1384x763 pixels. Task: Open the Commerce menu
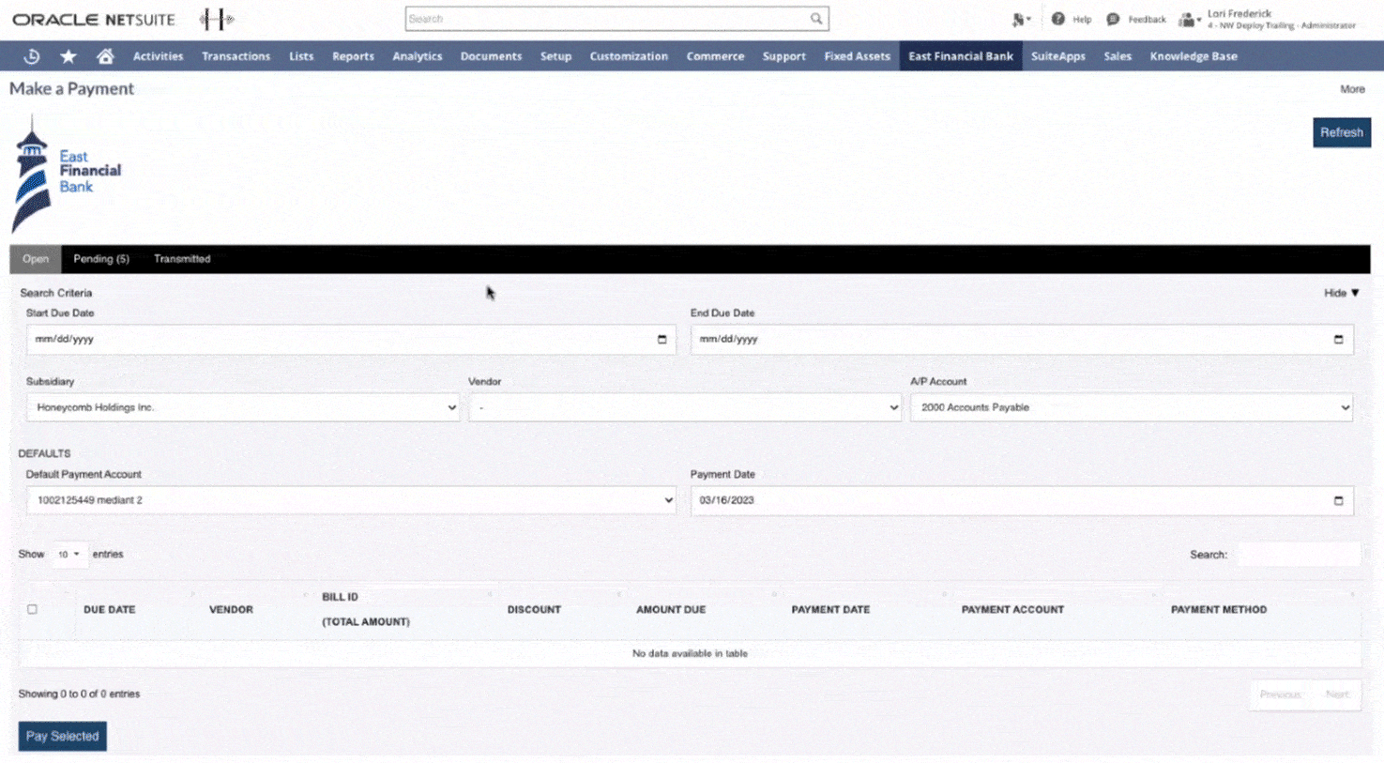pos(715,56)
